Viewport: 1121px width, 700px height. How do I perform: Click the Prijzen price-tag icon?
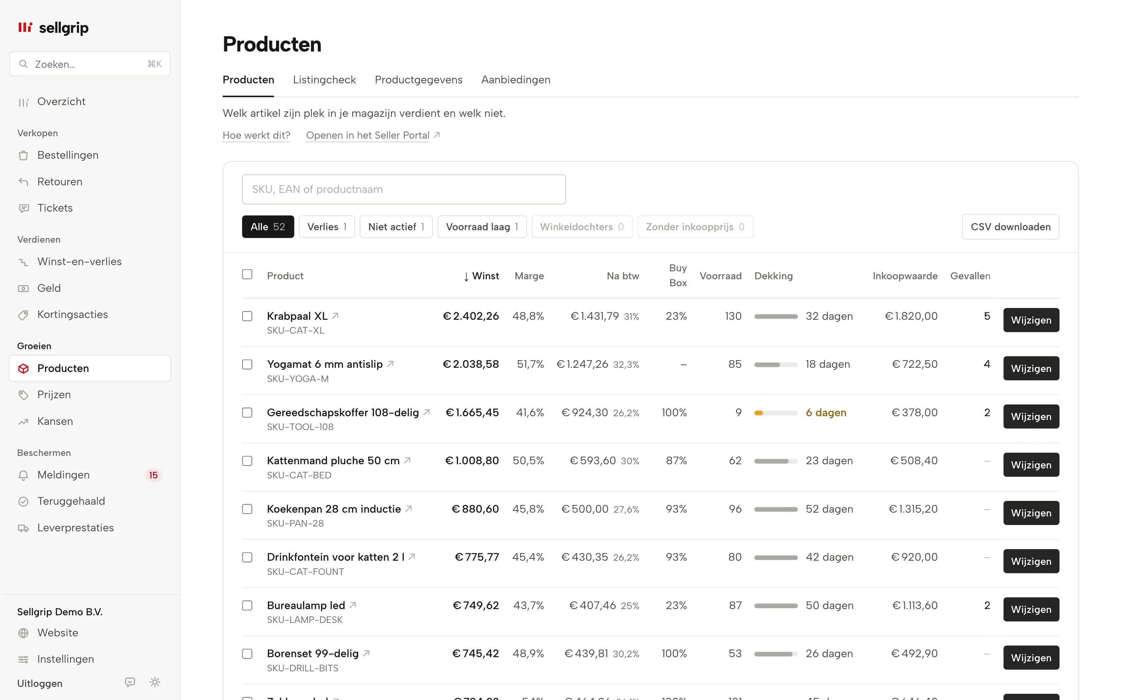(24, 395)
